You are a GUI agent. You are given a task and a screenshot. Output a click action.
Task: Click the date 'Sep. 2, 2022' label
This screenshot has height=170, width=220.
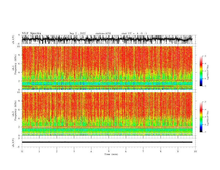(77, 33)
